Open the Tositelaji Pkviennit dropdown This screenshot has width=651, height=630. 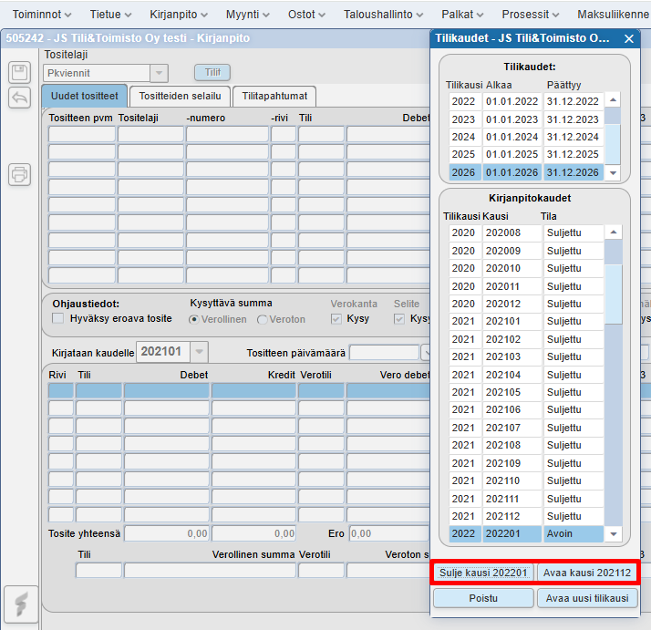(x=159, y=73)
